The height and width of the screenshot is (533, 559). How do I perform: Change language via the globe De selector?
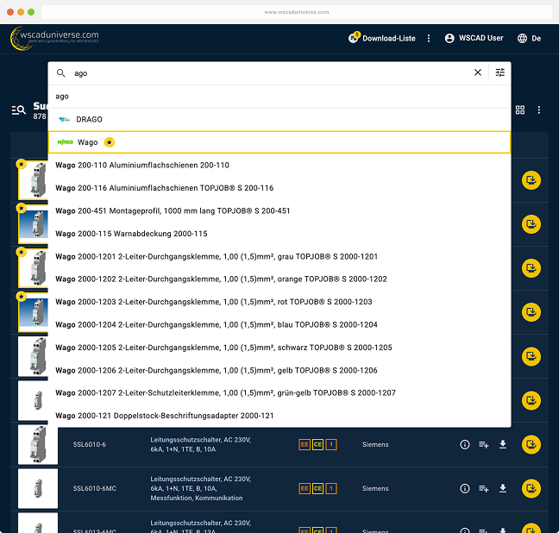(529, 38)
